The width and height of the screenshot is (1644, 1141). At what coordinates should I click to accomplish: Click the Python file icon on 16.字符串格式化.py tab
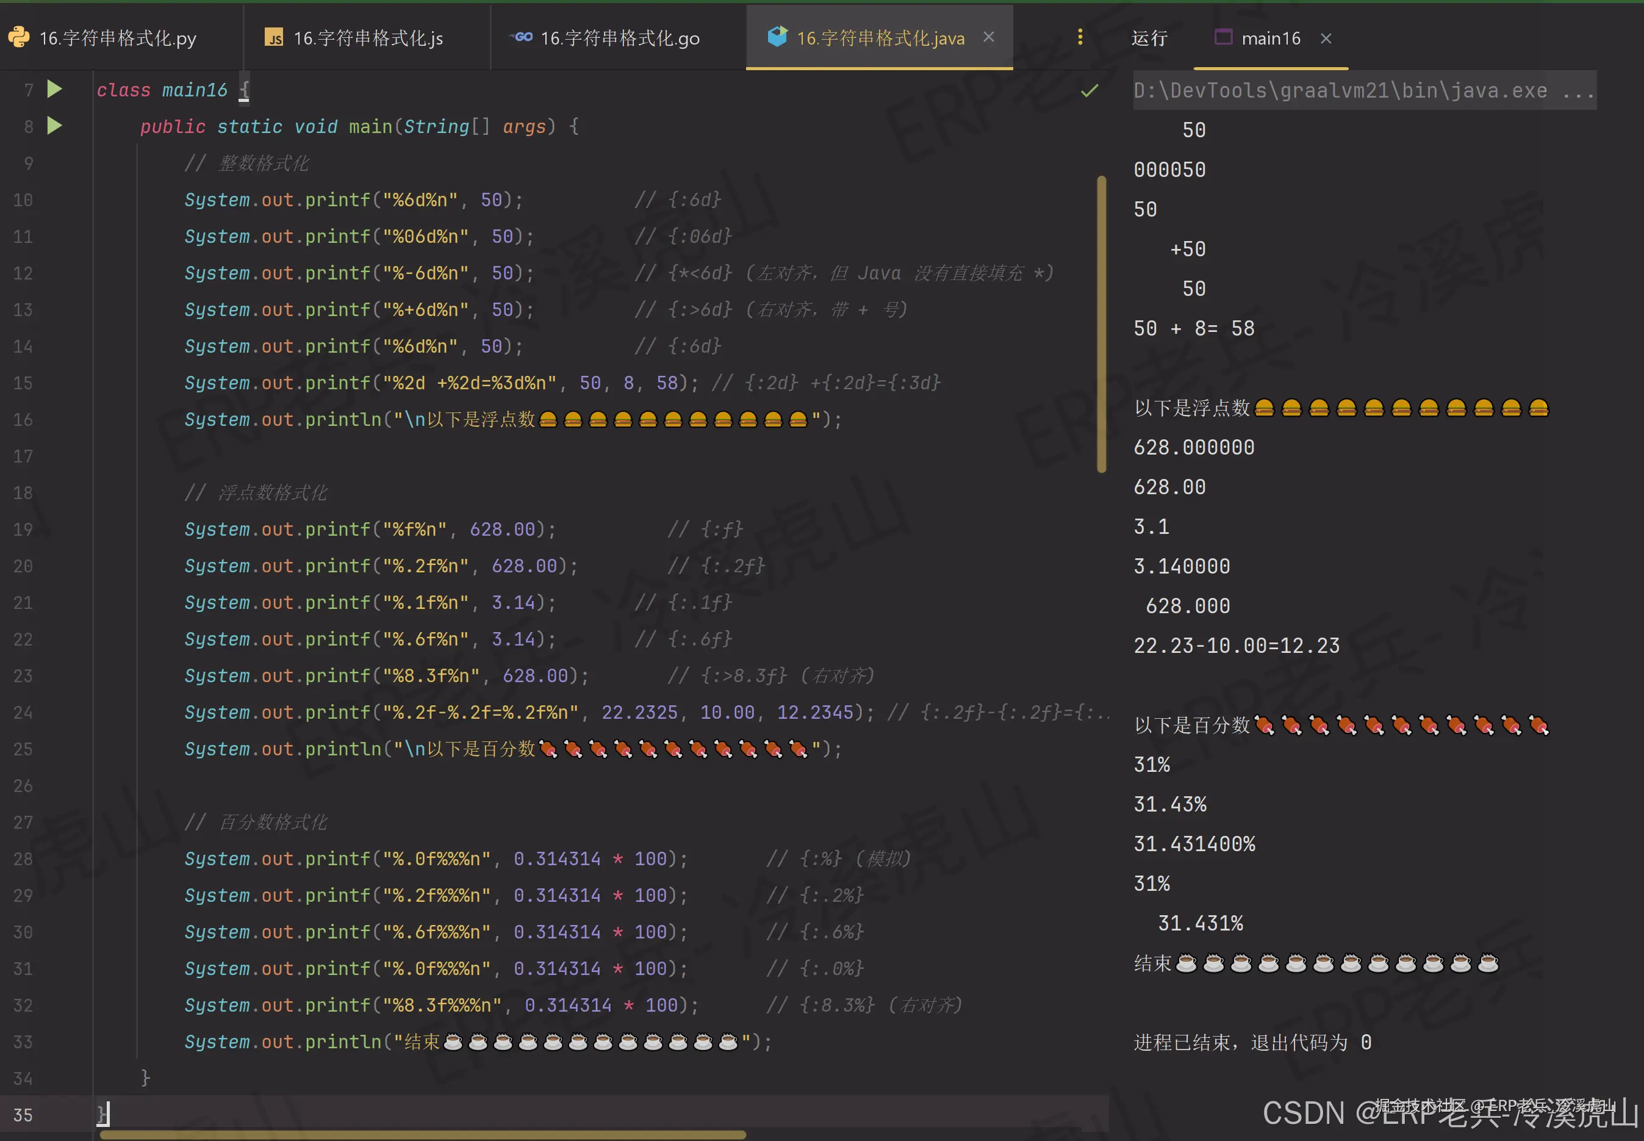coord(18,37)
